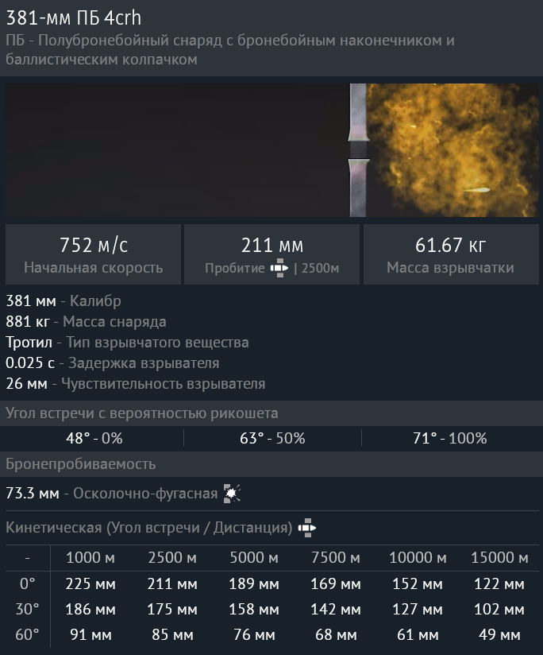Image resolution: width=543 pixels, height=655 pixels.
Task: Click the Угол встречи с вероятностью рикошета header
Action: click(x=142, y=413)
